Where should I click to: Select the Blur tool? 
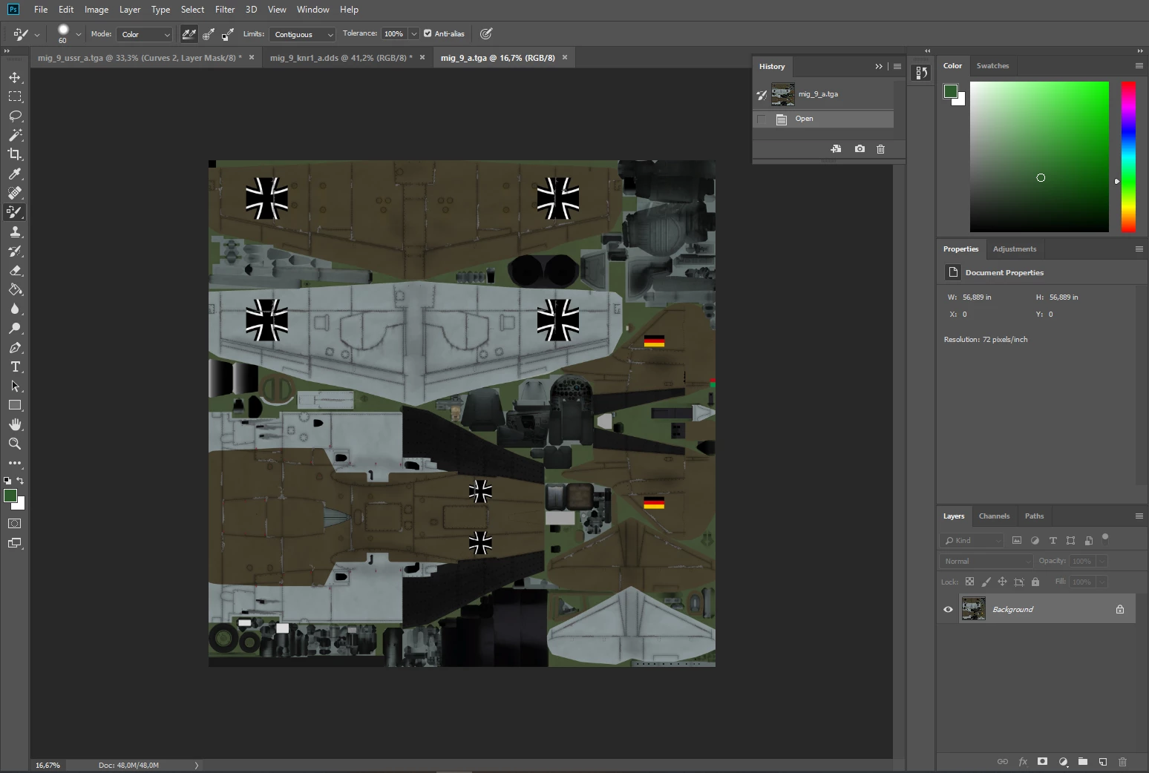pyautogui.click(x=15, y=309)
